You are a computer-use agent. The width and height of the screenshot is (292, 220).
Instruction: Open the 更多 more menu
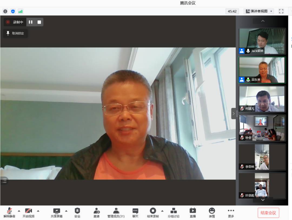click(231, 212)
